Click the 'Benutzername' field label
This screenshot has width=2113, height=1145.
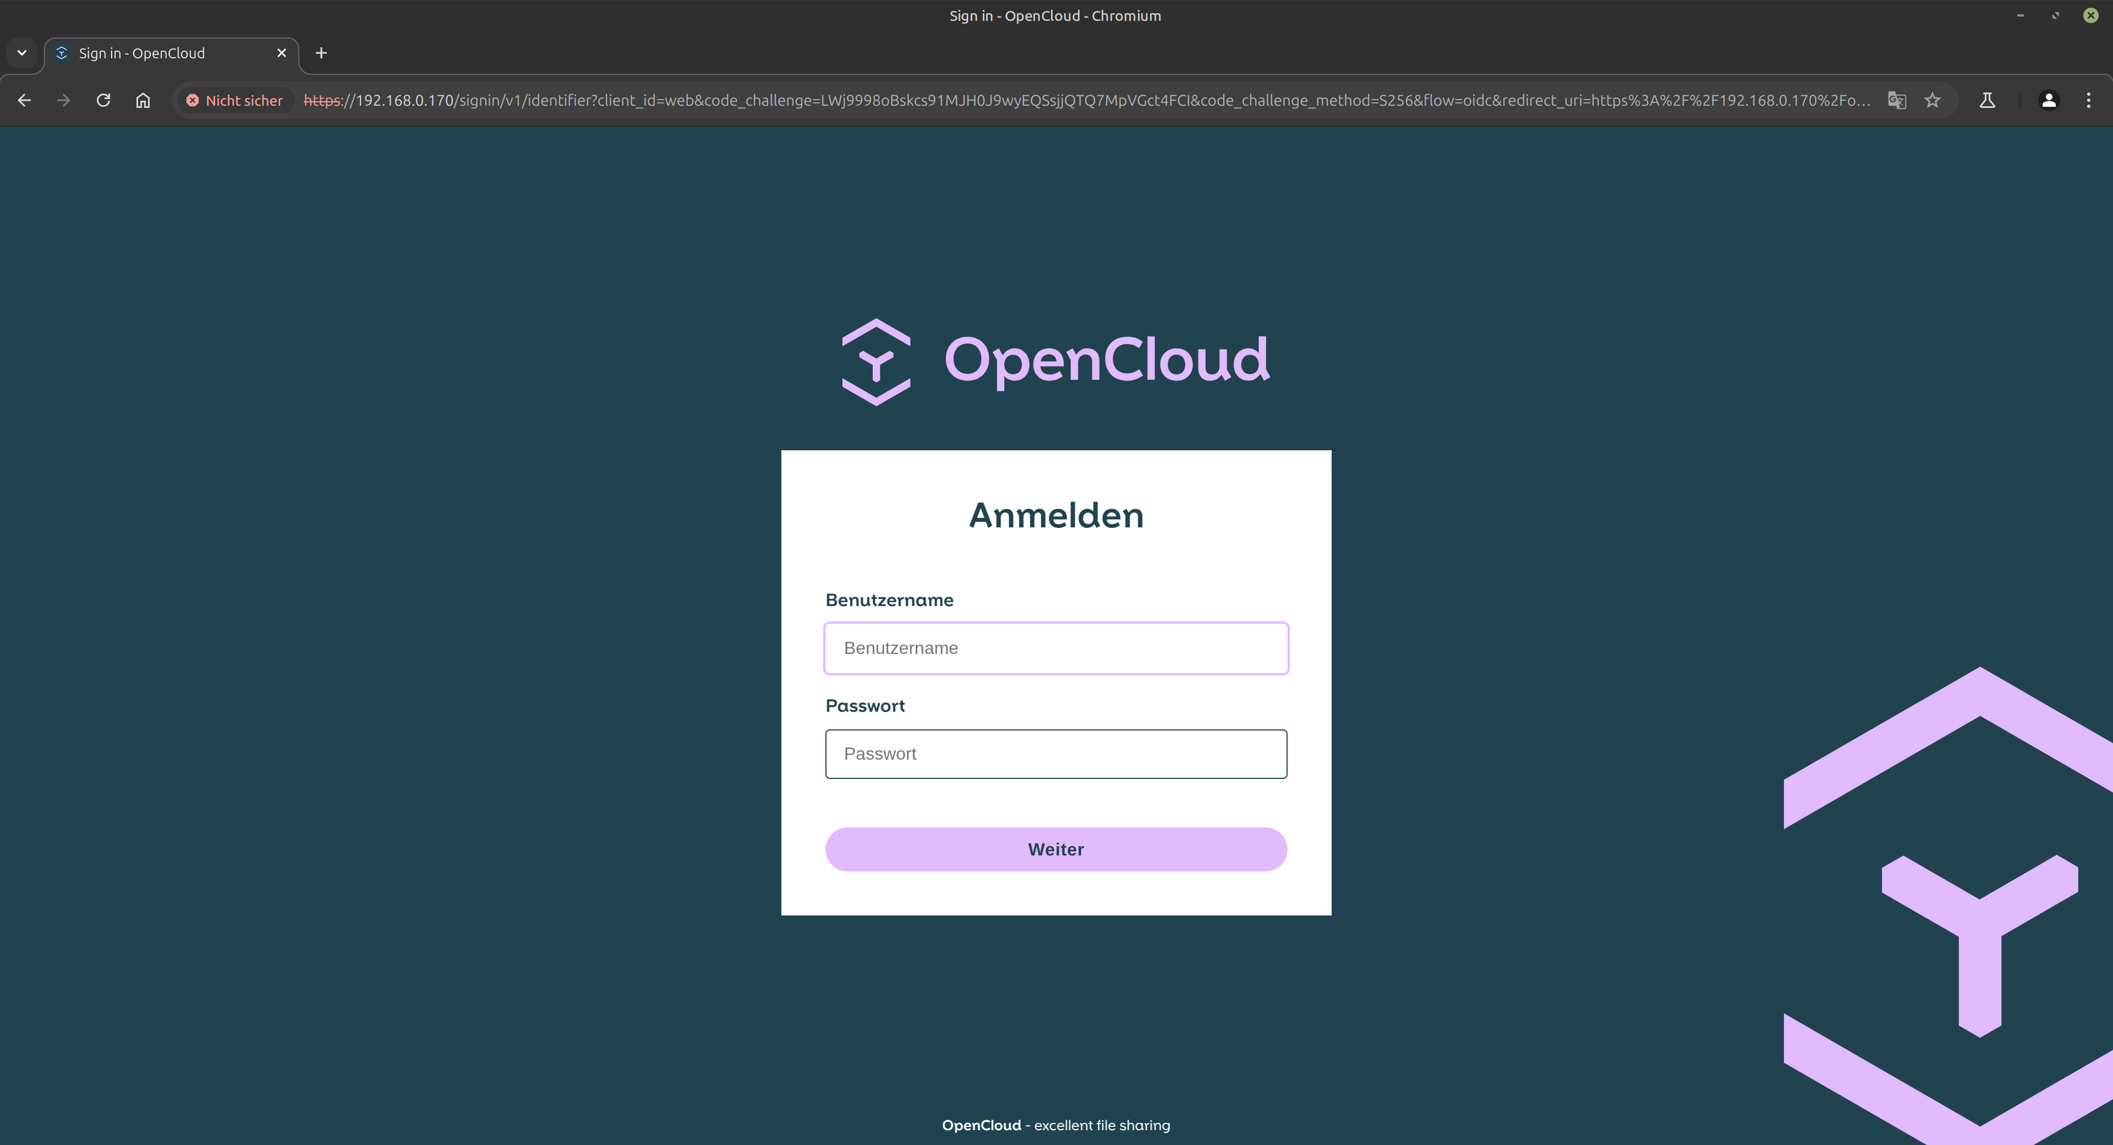point(889,600)
